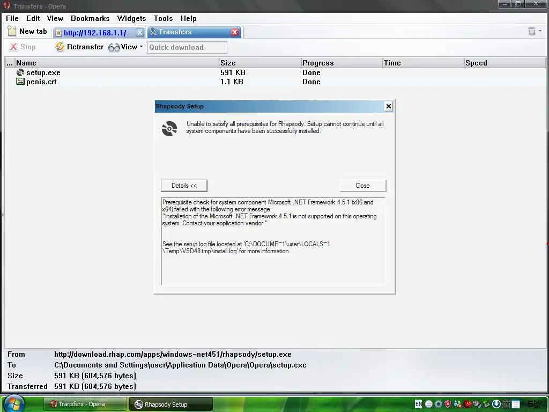Select the .crt file transfer row
This screenshot has width=549, height=412.
click(x=275, y=82)
